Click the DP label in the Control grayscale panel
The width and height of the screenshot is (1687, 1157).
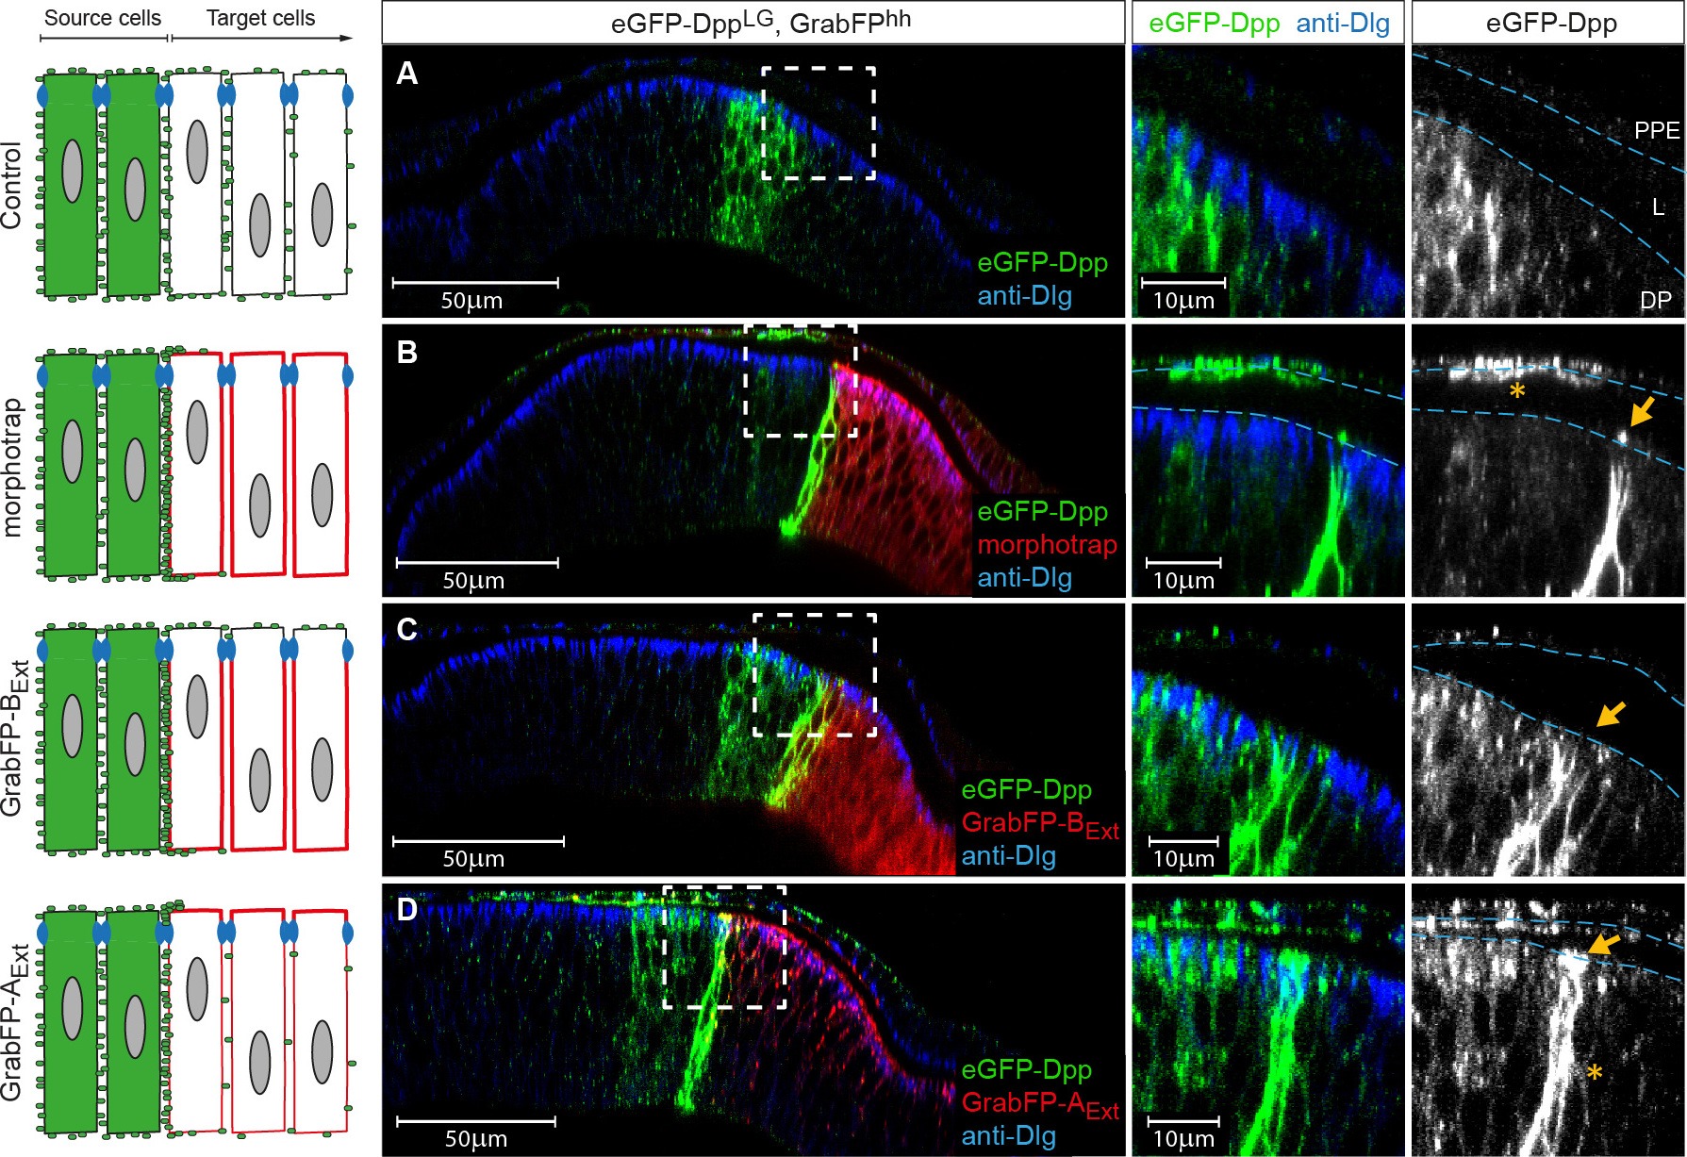(x=1655, y=300)
